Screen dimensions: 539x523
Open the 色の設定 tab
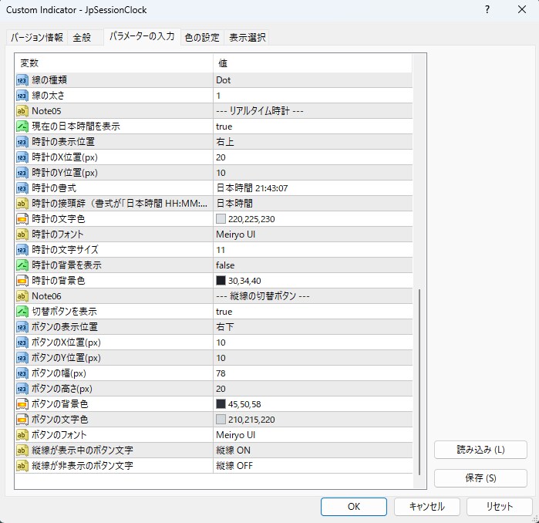point(202,37)
